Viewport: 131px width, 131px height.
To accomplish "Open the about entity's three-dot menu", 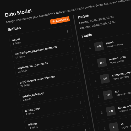I will 68,32.
